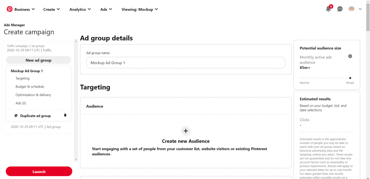Click the Ad group name input field
This screenshot has width=370, height=179.
(186, 63)
